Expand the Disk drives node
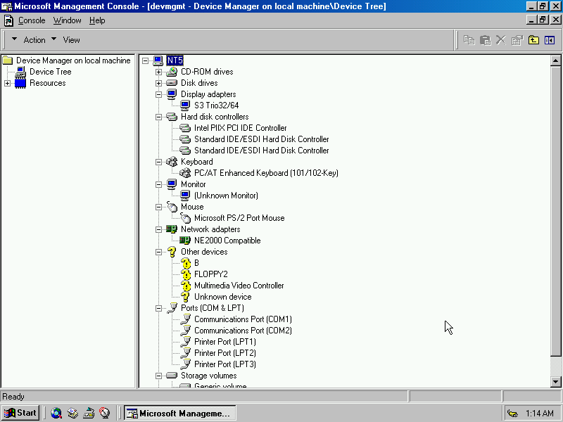This screenshot has height=422, width=563. click(158, 83)
